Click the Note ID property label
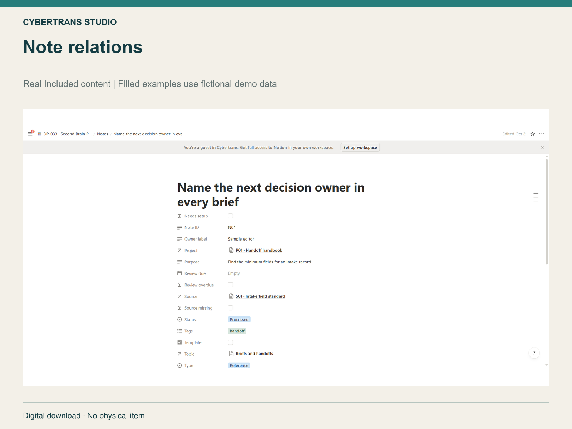Image resolution: width=572 pixels, height=429 pixels. click(x=192, y=227)
